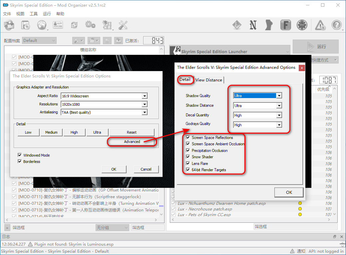
Task: Launch the square F icon shortcut
Action: 285,25
